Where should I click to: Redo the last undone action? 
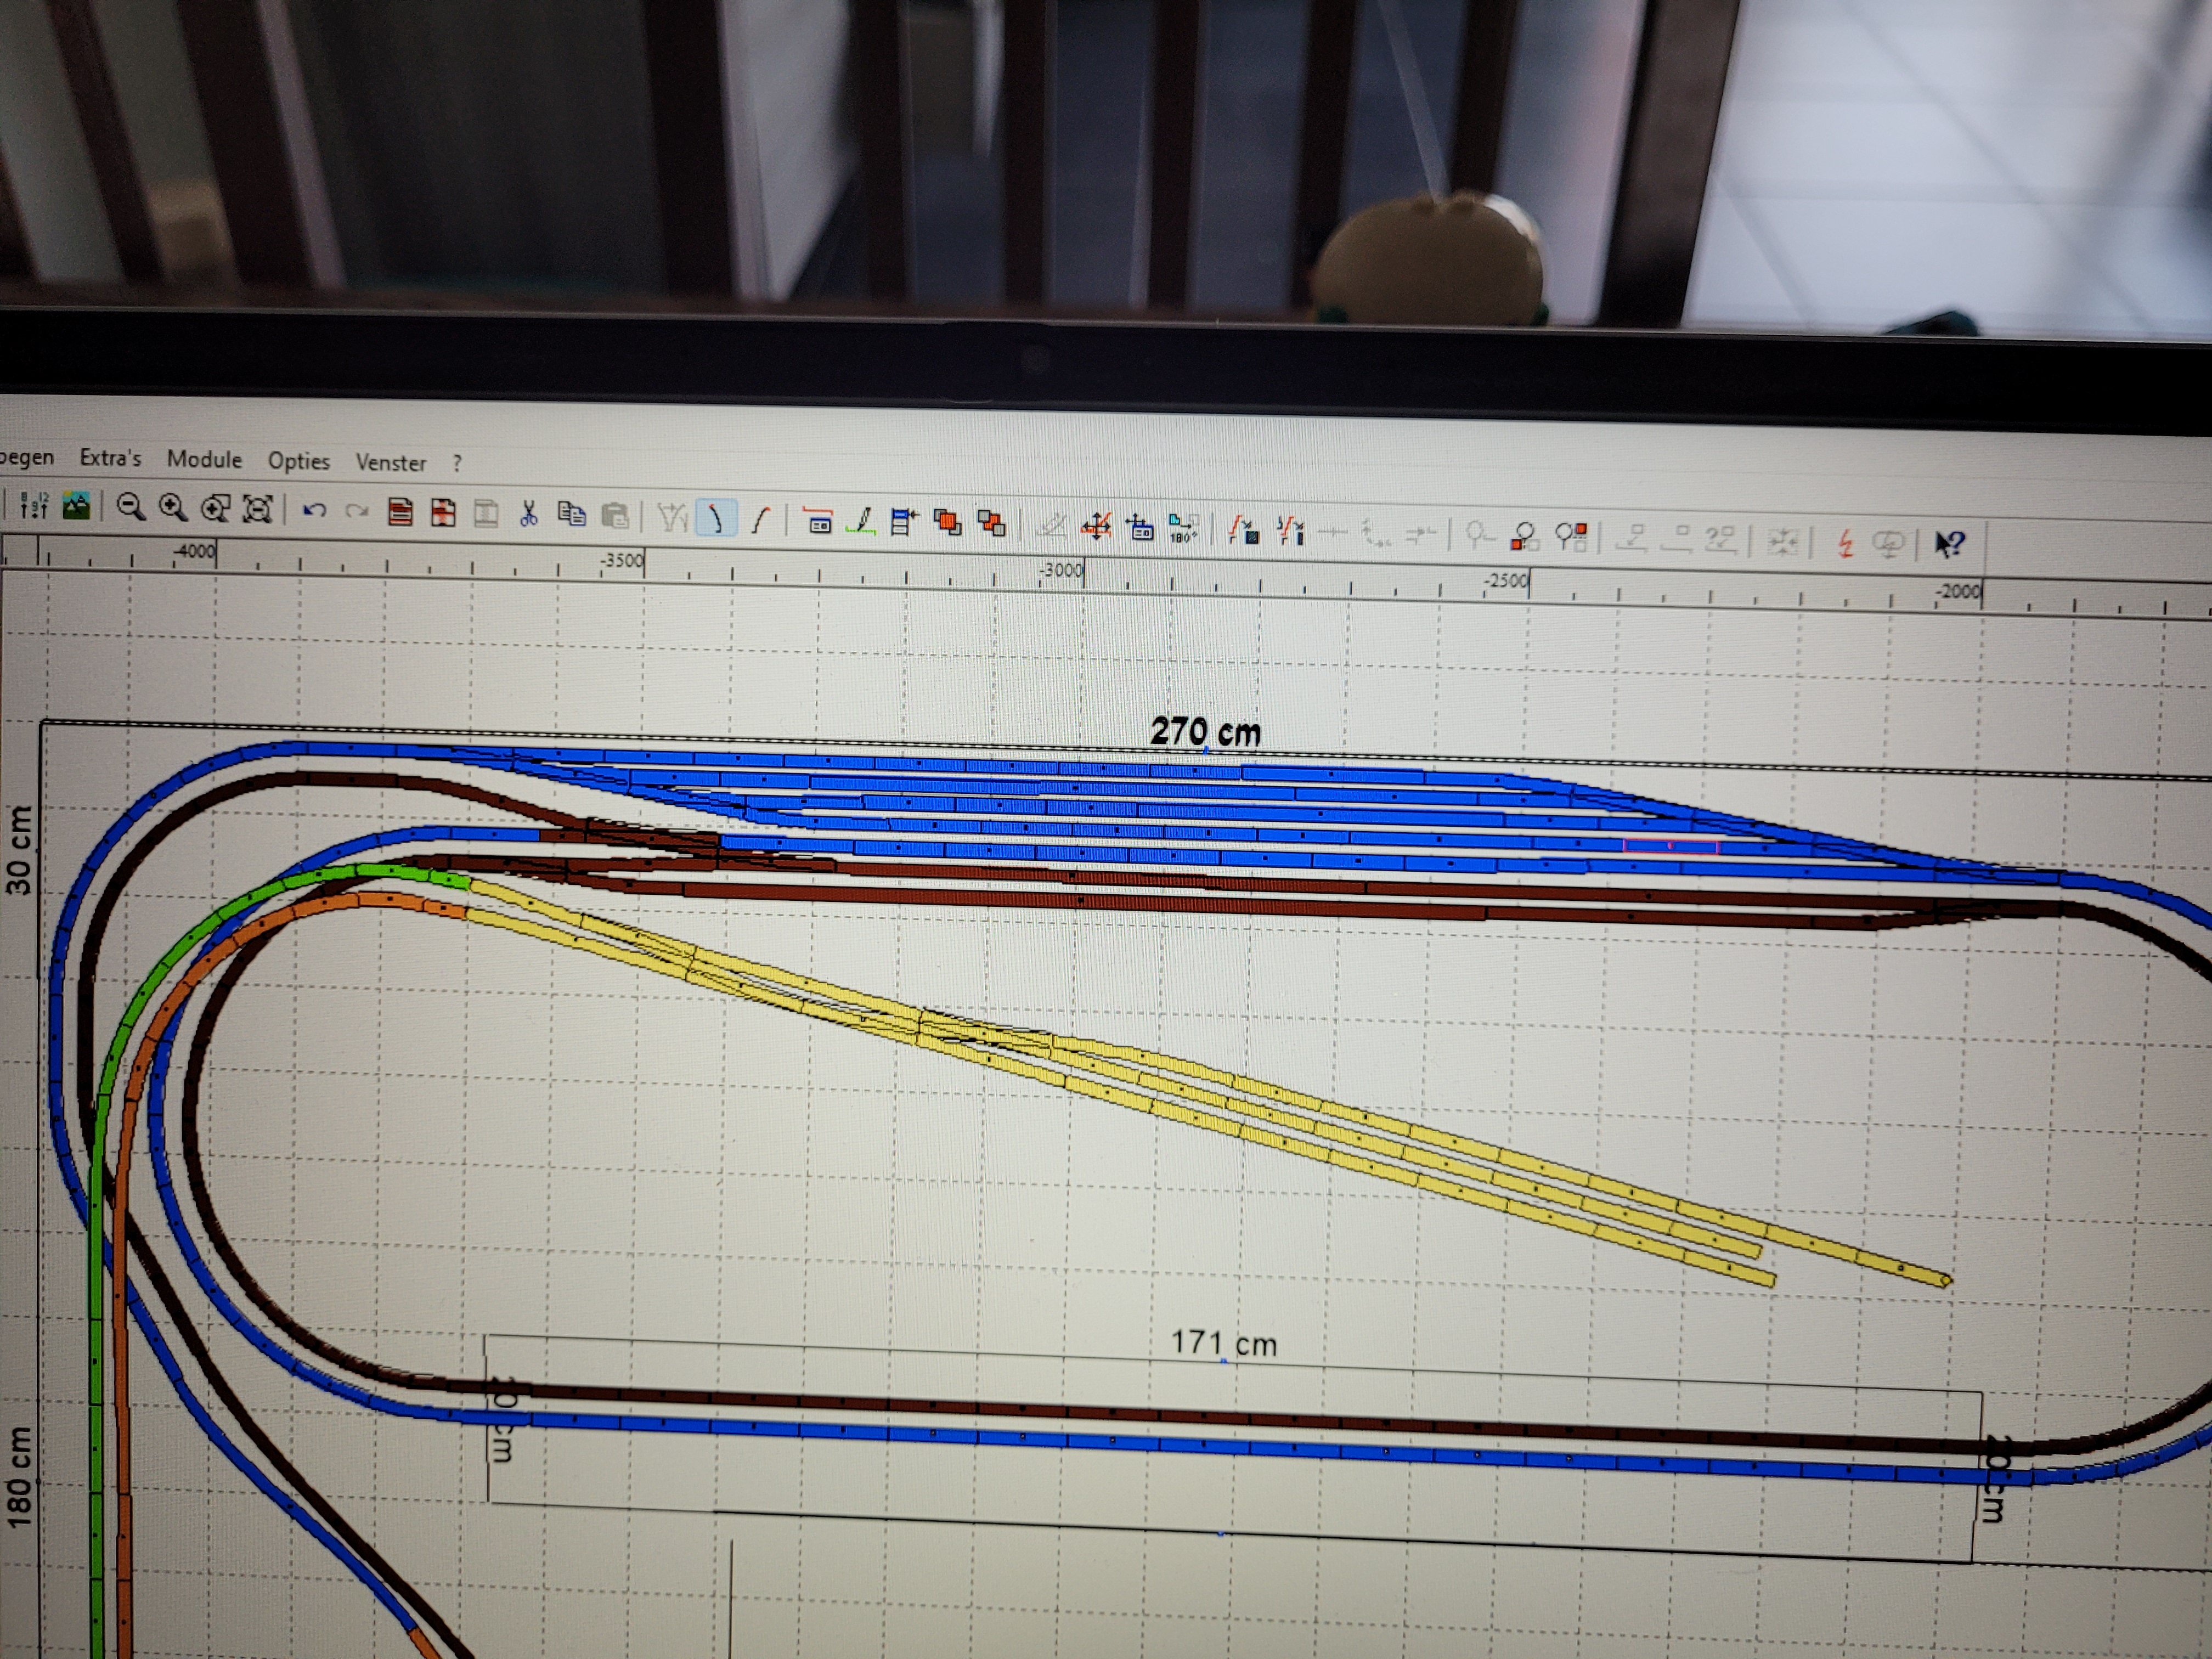click(x=356, y=512)
